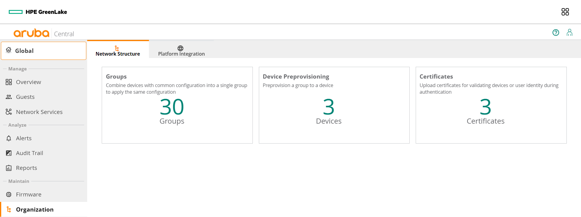
Task: Click the Platform Integration globe icon
Action: click(180, 48)
